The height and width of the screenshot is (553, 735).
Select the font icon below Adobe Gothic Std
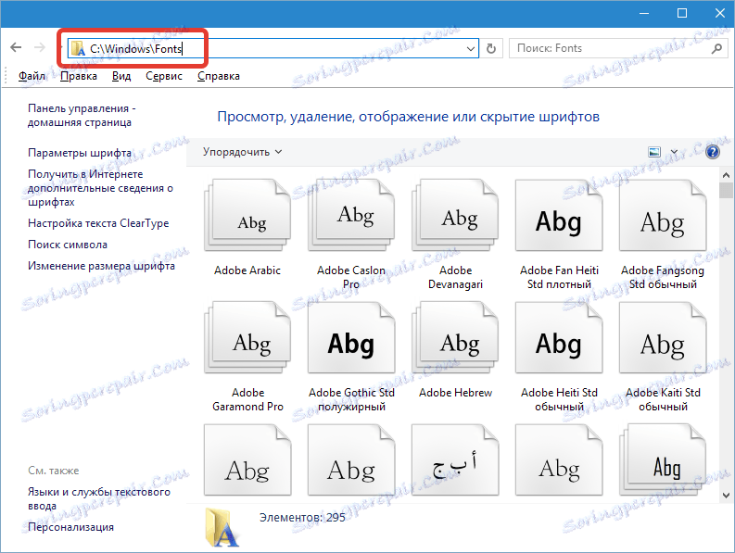(351, 459)
